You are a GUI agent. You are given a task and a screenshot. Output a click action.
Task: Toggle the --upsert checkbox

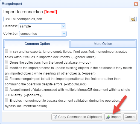click(x=7, y=67)
